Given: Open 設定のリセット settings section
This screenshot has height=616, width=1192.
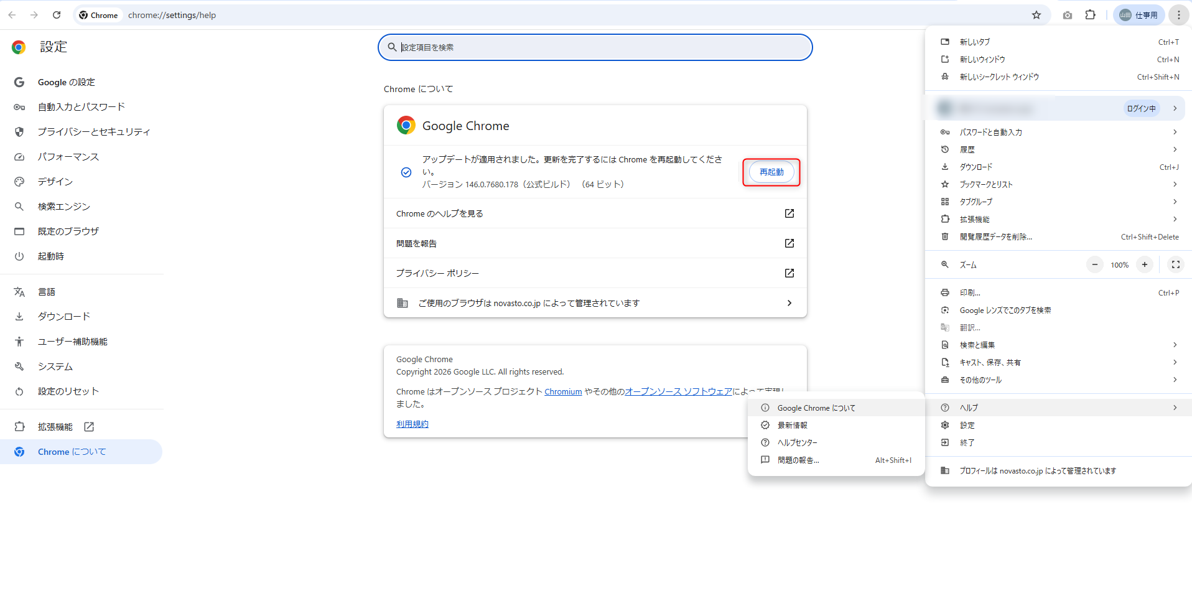Looking at the screenshot, I should [81, 391].
